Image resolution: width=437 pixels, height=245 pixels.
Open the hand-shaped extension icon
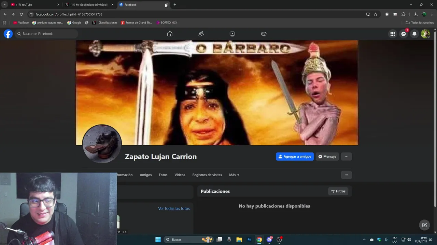(387, 14)
